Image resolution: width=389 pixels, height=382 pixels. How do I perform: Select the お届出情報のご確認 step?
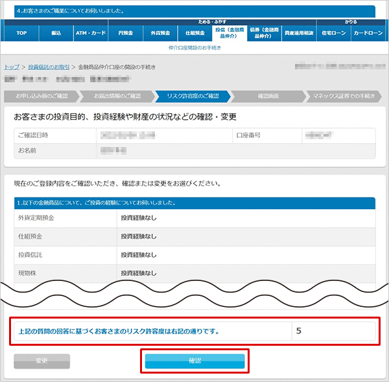point(117,96)
